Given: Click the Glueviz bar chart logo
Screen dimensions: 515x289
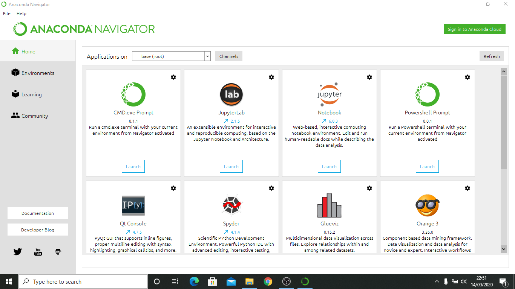Looking at the screenshot, I should 330,205.
